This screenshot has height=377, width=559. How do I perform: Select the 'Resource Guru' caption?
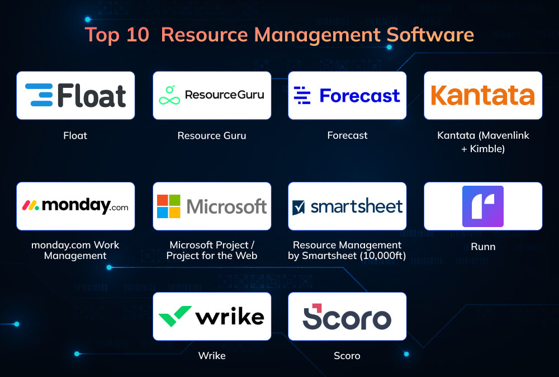pyautogui.click(x=212, y=135)
